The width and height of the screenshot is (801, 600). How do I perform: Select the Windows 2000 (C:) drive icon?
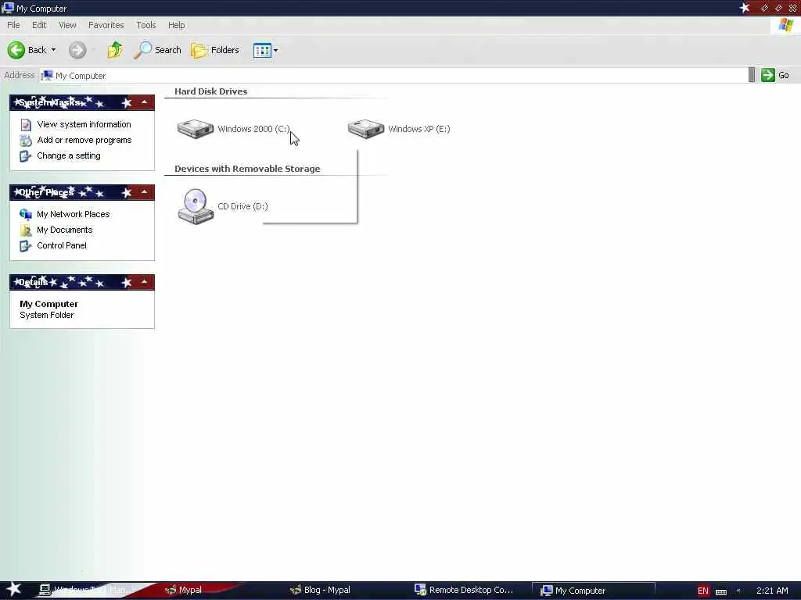click(x=195, y=129)
